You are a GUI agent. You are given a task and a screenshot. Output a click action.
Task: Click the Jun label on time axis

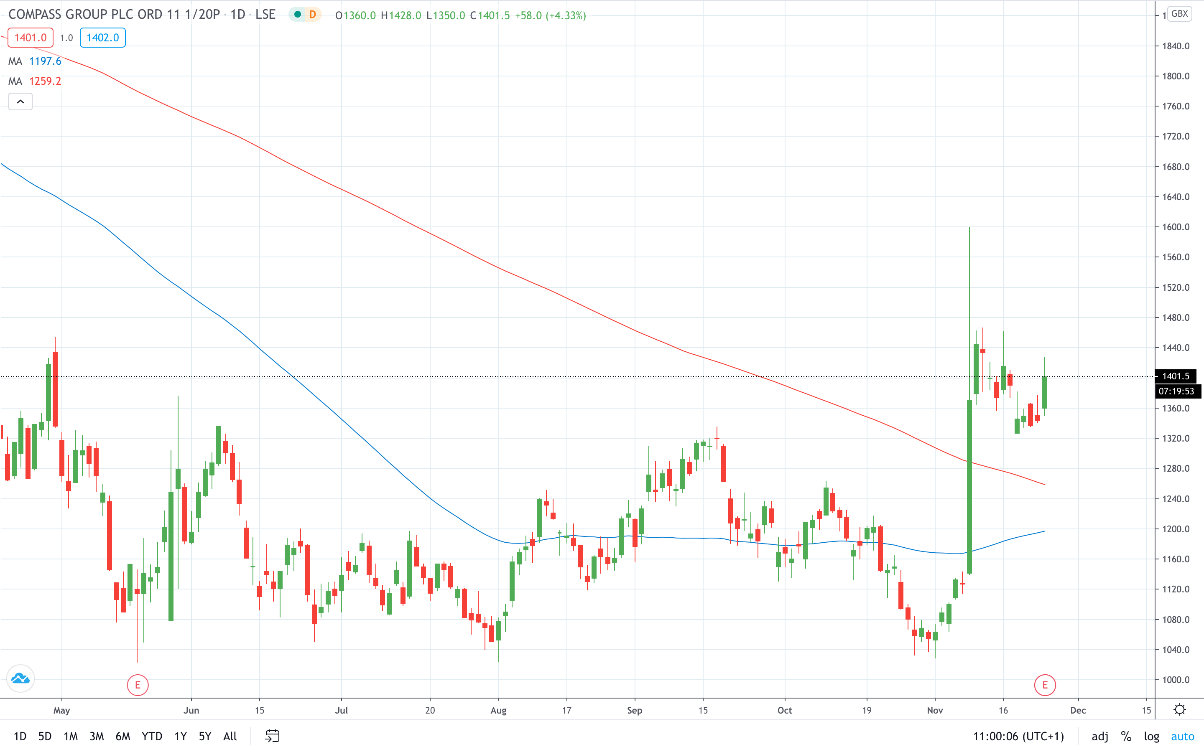coord(191,710)
